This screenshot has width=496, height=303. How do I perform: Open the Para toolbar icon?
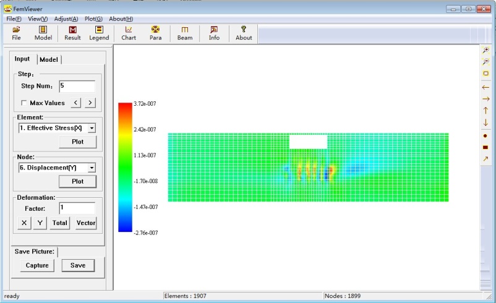[155, 33]
